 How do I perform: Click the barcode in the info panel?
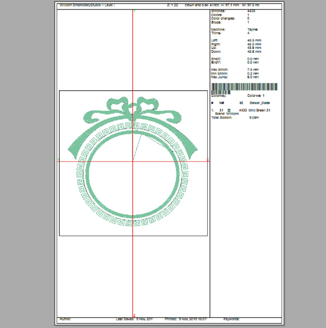click(244, 87)
